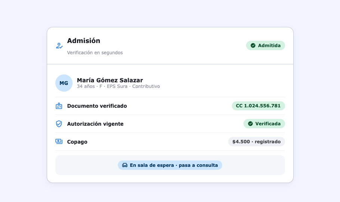The width and height of the screenshot is (340, 202).
Task: Click the admission person-check icon
Action: [59, 46]
